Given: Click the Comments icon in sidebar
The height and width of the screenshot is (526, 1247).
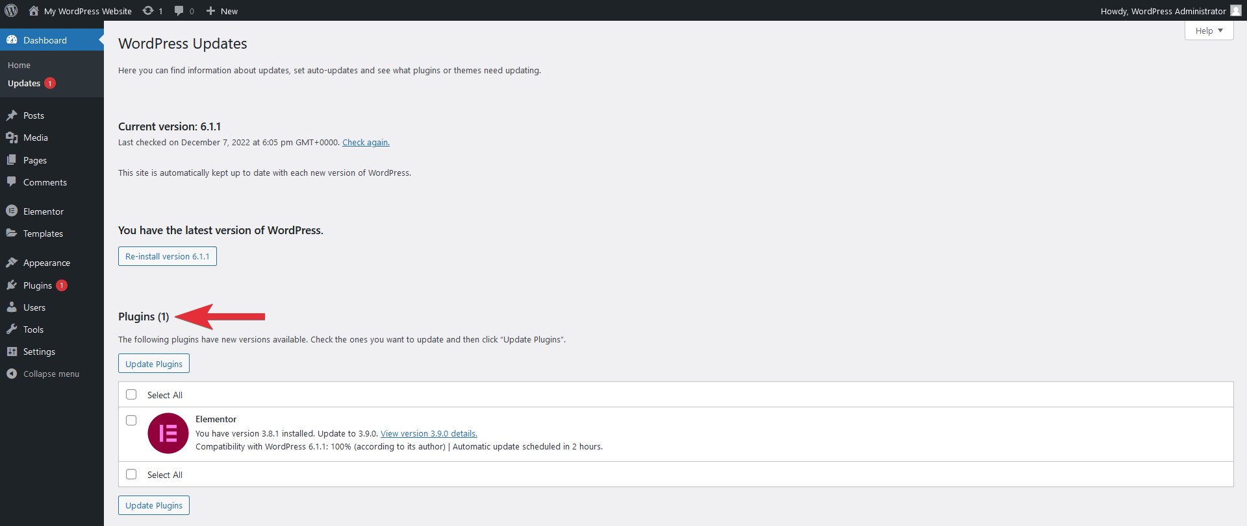Looking at the screenshot, I should pyautogui.click(x=12, y=182).
